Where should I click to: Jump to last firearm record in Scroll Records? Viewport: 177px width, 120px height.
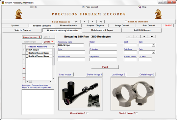pyautogui.click(x=100, y=22)
